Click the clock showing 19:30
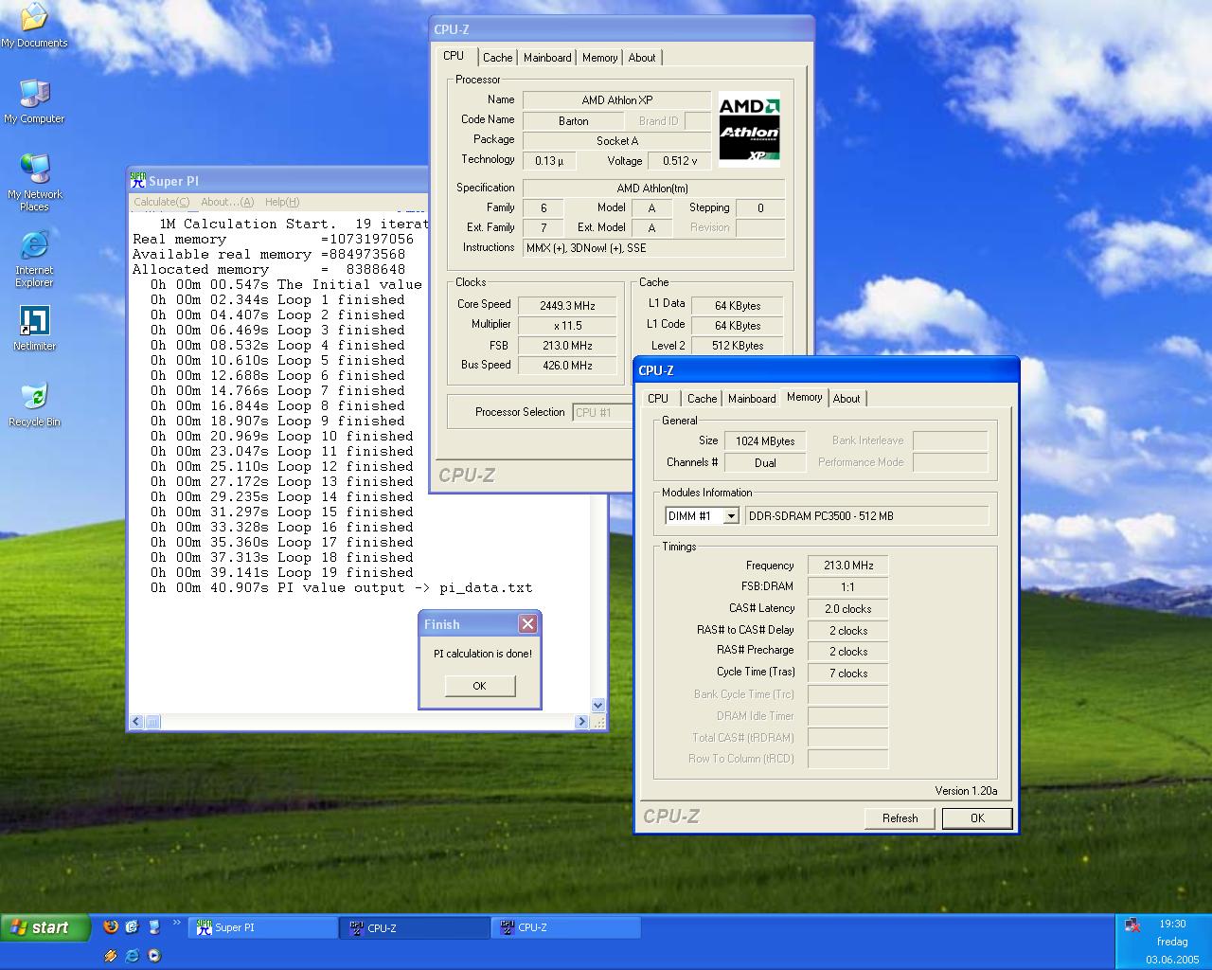Viewport: 1212px width, 970px height. click(1172, 924)
